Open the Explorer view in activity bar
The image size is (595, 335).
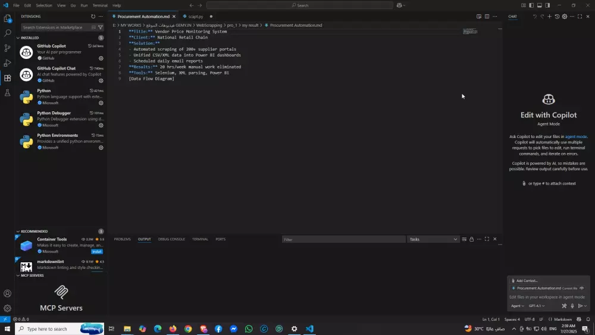tap(7, 18)
